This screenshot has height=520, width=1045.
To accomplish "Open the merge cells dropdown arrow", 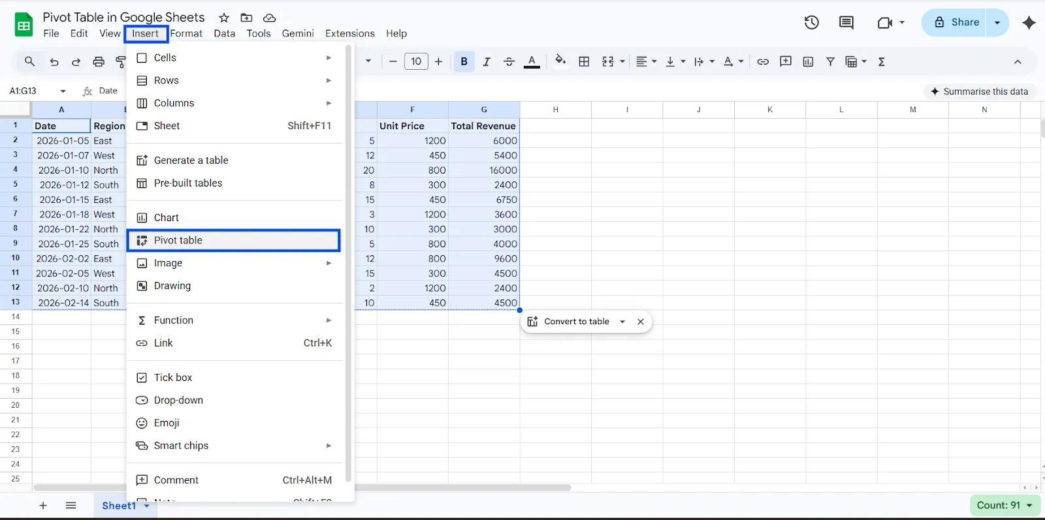I will [x=622, y=61].
